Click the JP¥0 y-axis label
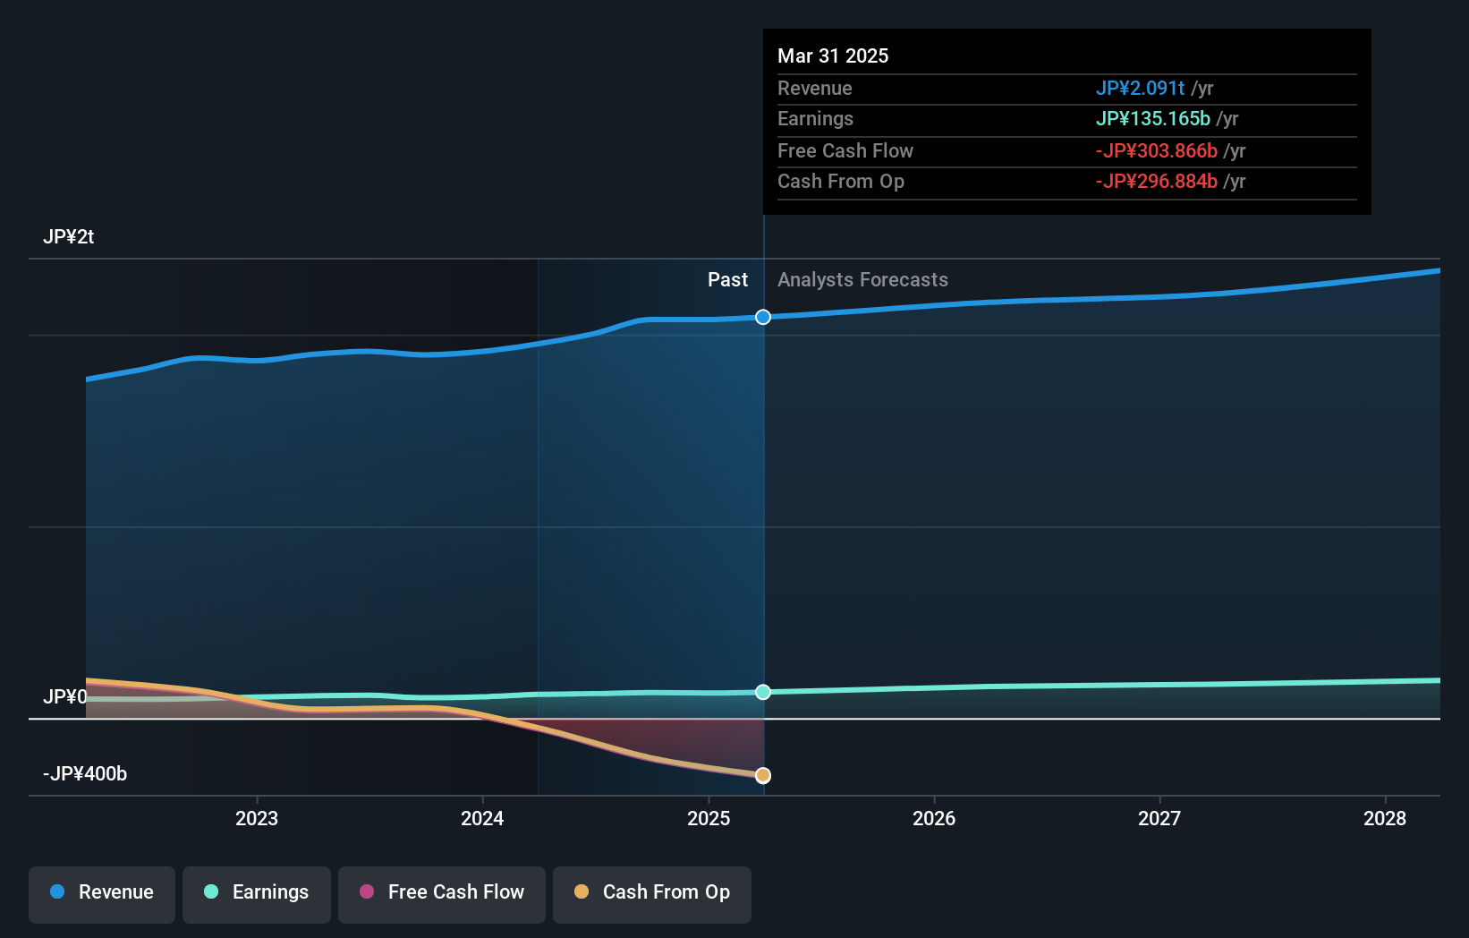Image resolution: width=1469 pixels, height=938 pixels. 65,696
